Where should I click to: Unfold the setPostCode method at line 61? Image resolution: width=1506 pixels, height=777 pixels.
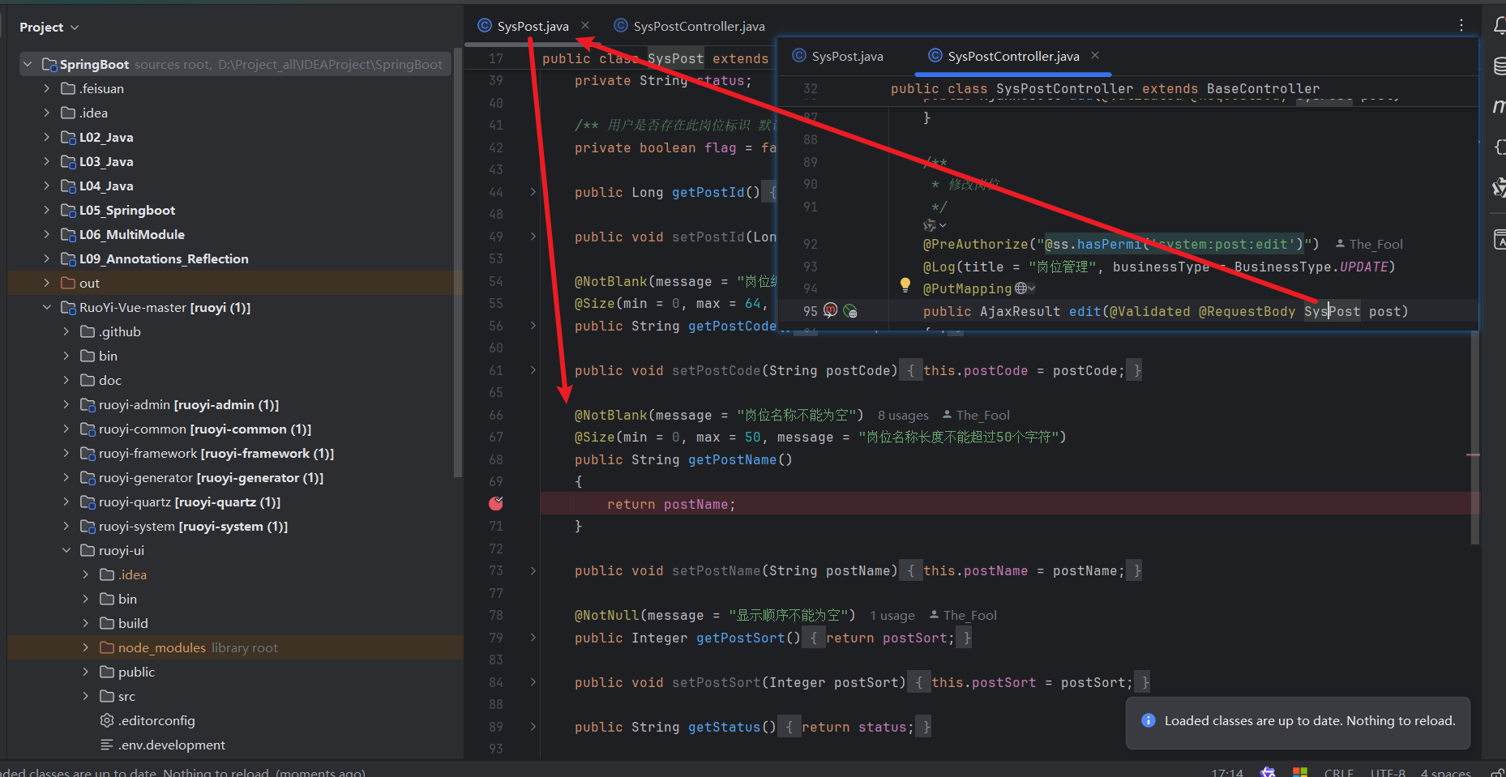(533, 370)
